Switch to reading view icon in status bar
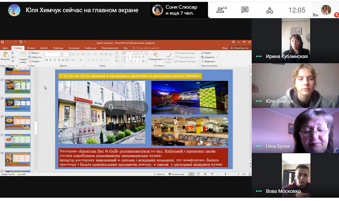This screenshot has height=201, width=339. coord(205,174)
